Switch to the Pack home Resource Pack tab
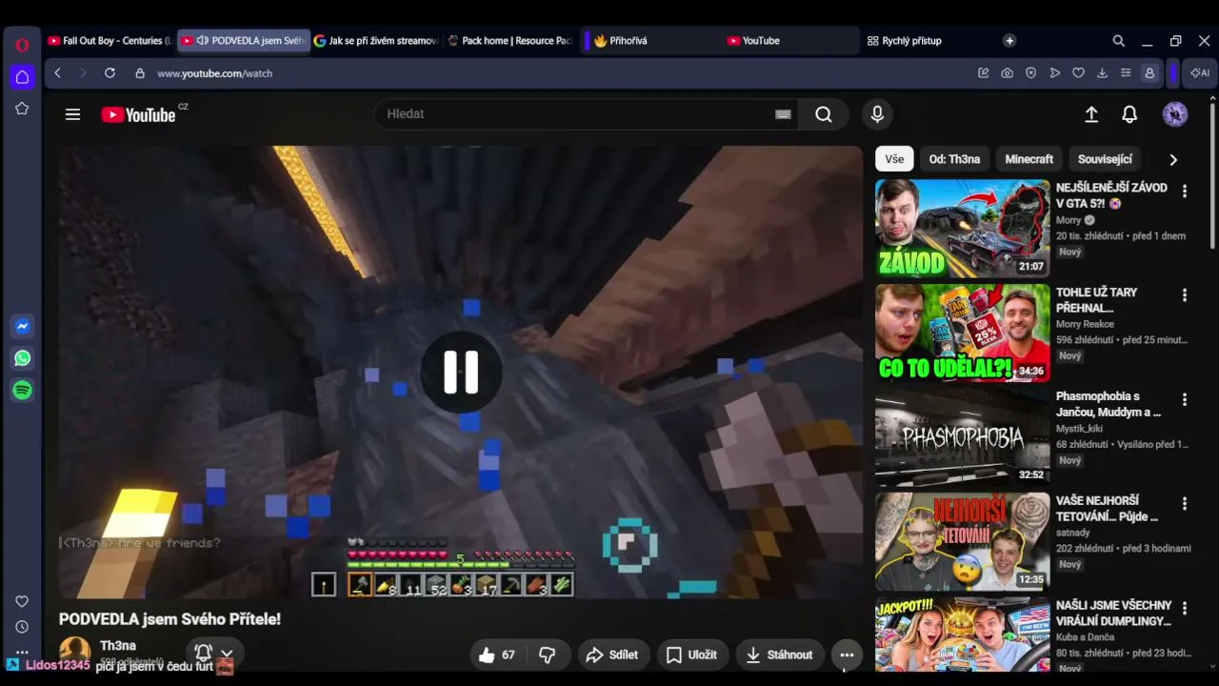Viewport: 1219px width, 686px height. [x=510, y=41]
